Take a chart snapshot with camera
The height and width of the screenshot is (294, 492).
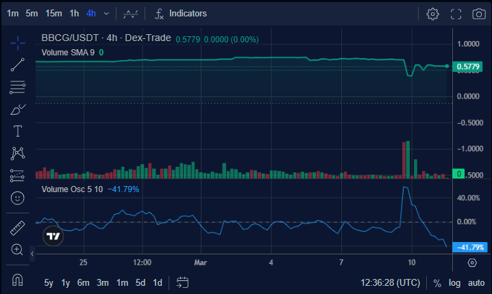pos(479,14)
